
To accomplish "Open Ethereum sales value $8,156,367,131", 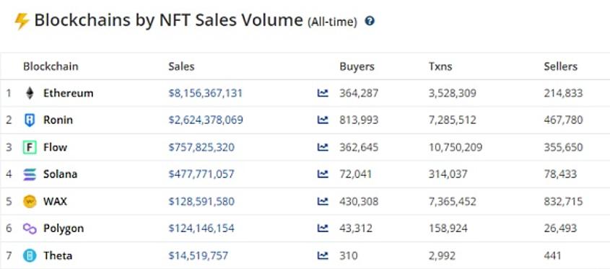I will point(206,93).
